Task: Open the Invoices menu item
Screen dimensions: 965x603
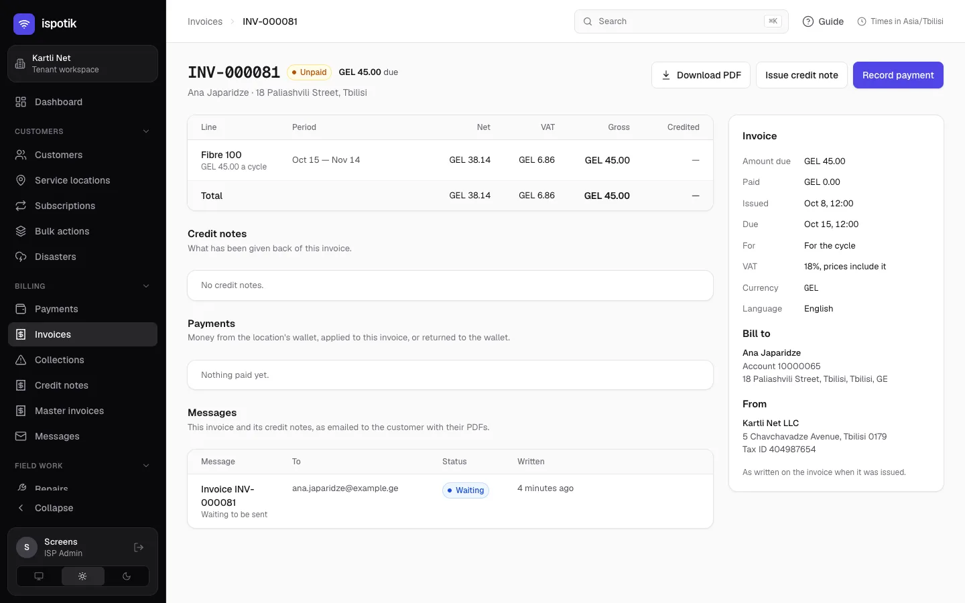Action: [82, 334]
